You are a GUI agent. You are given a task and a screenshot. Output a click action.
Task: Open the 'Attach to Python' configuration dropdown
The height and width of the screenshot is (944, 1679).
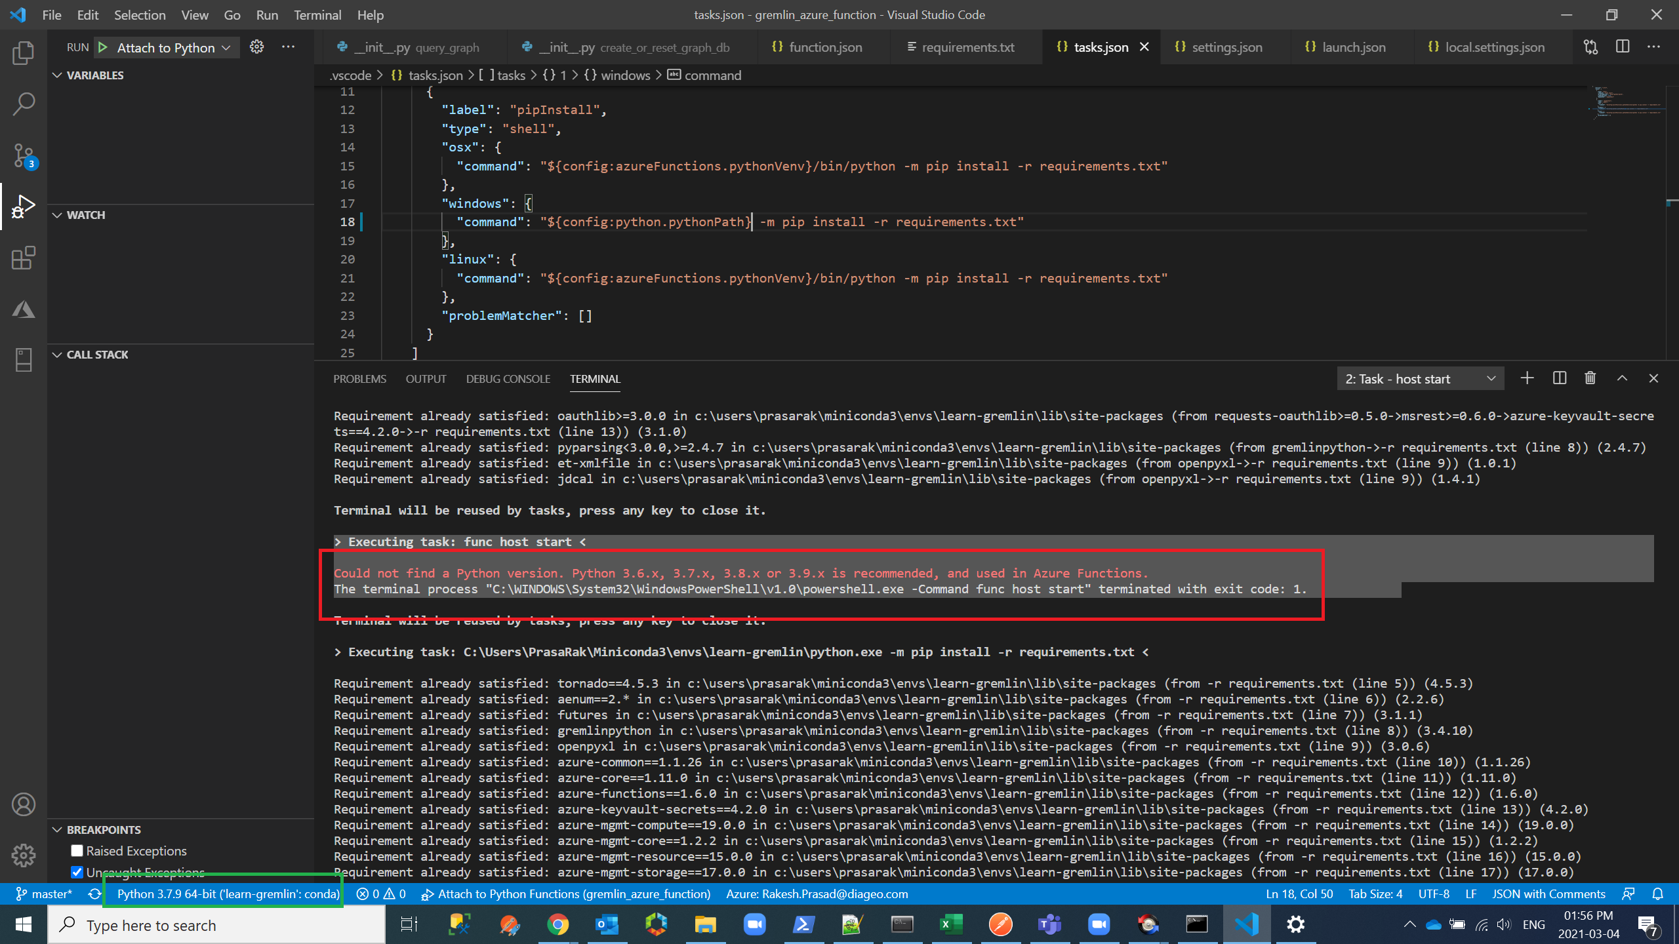click(x=174, y=48)
